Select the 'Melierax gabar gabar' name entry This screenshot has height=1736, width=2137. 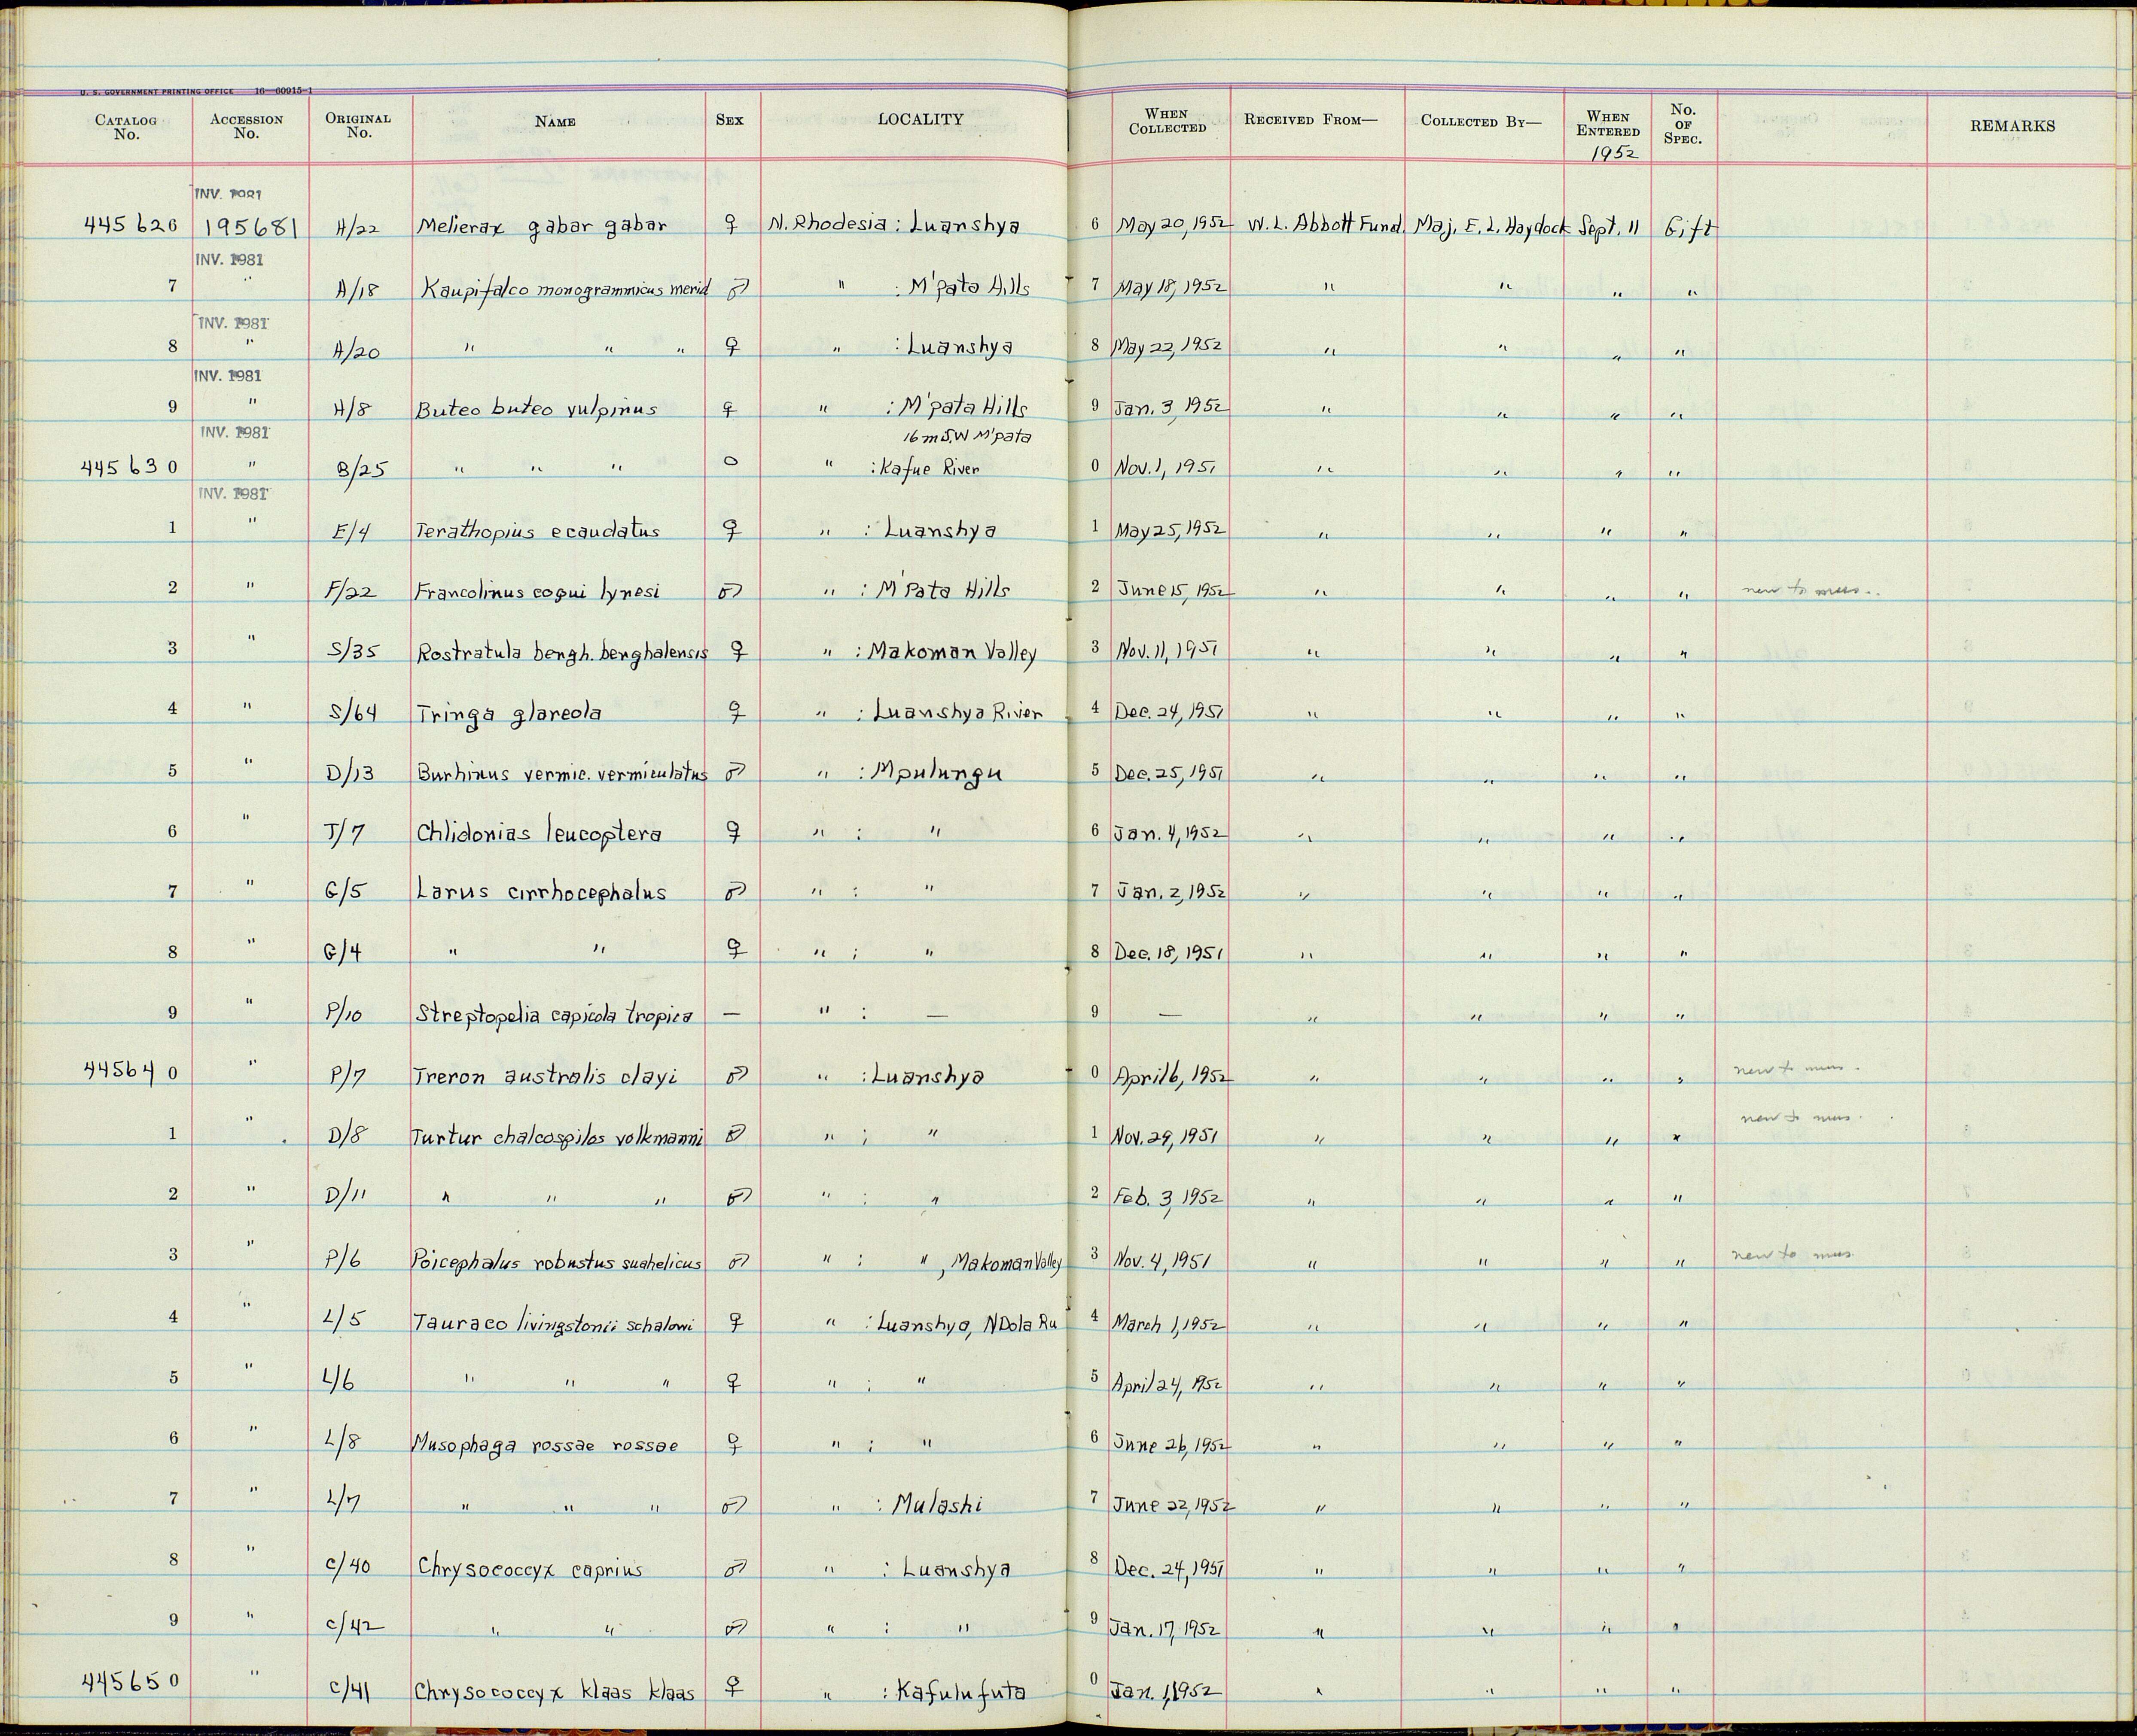tap(541, 226)
